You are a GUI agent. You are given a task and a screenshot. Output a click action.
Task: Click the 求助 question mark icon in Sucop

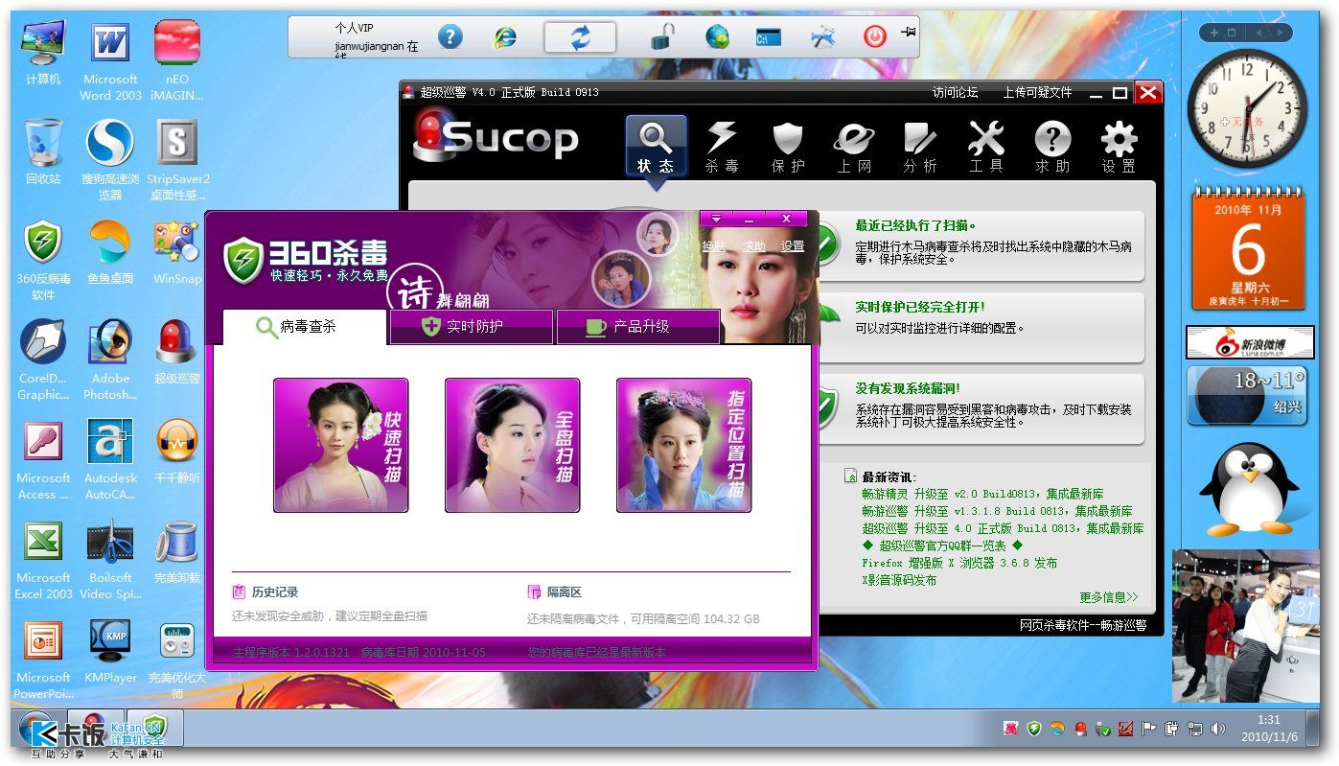click(x=1052, y=148)
